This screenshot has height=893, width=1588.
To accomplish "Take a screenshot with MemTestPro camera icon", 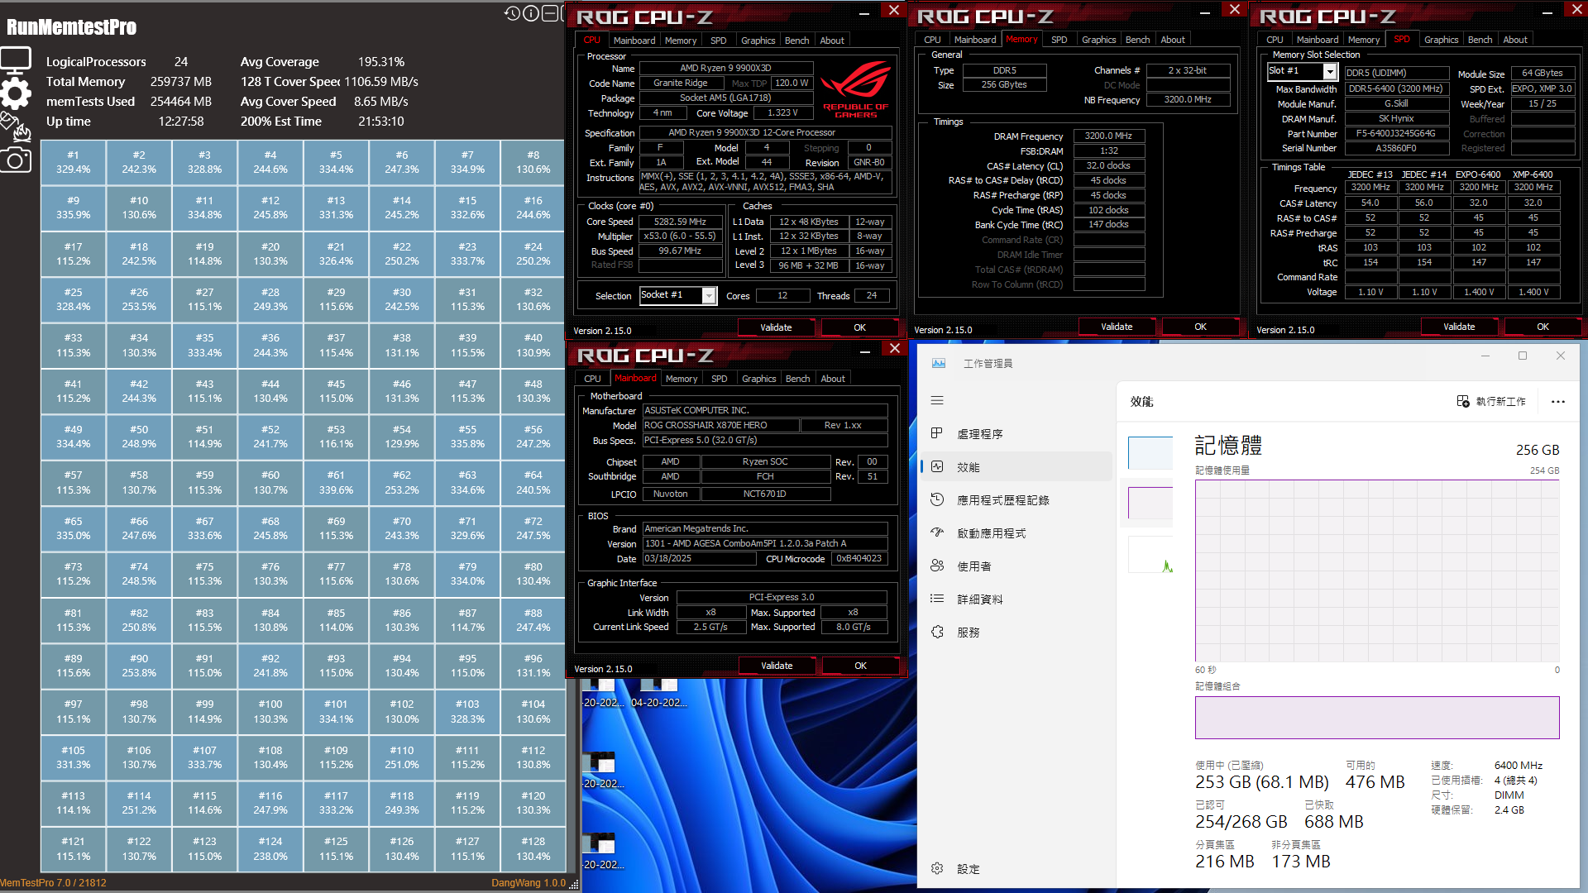I will click(15, 160).
